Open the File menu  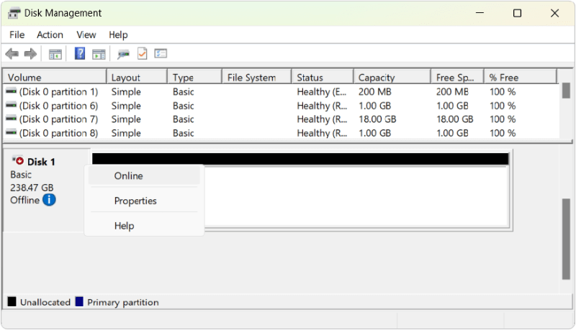pos(17,35)
